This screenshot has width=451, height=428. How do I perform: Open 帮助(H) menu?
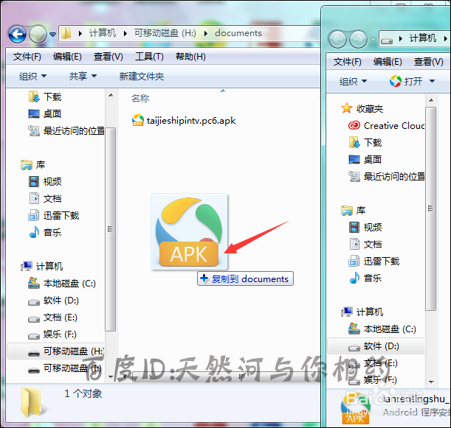pyautogui.click(x=190, y=57)
